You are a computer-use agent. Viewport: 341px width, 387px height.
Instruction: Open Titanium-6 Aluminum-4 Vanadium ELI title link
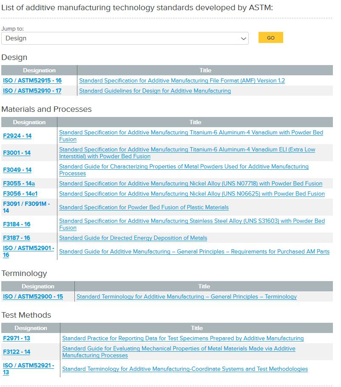click(x=187, y=153)
